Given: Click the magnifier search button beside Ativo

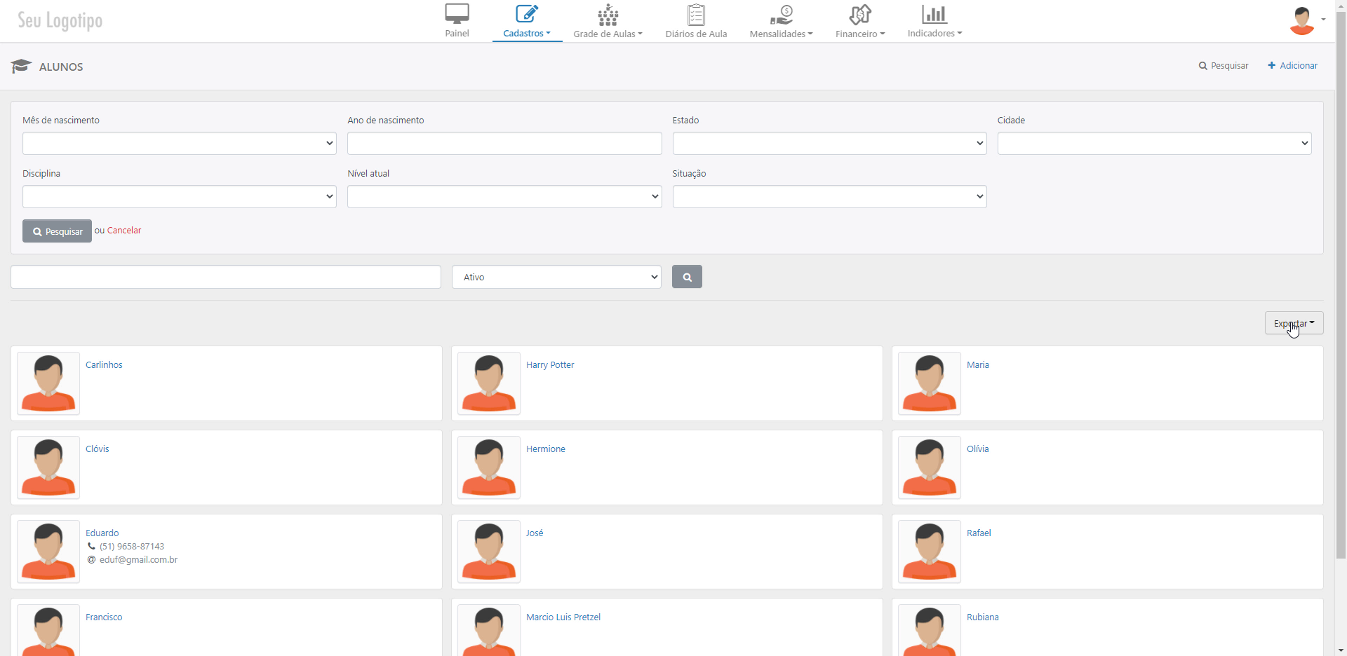Looking at the screenshot, I should coord(687,277).
